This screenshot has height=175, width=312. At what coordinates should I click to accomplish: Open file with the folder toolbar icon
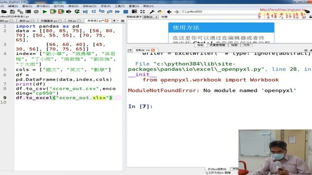[4, 12]
